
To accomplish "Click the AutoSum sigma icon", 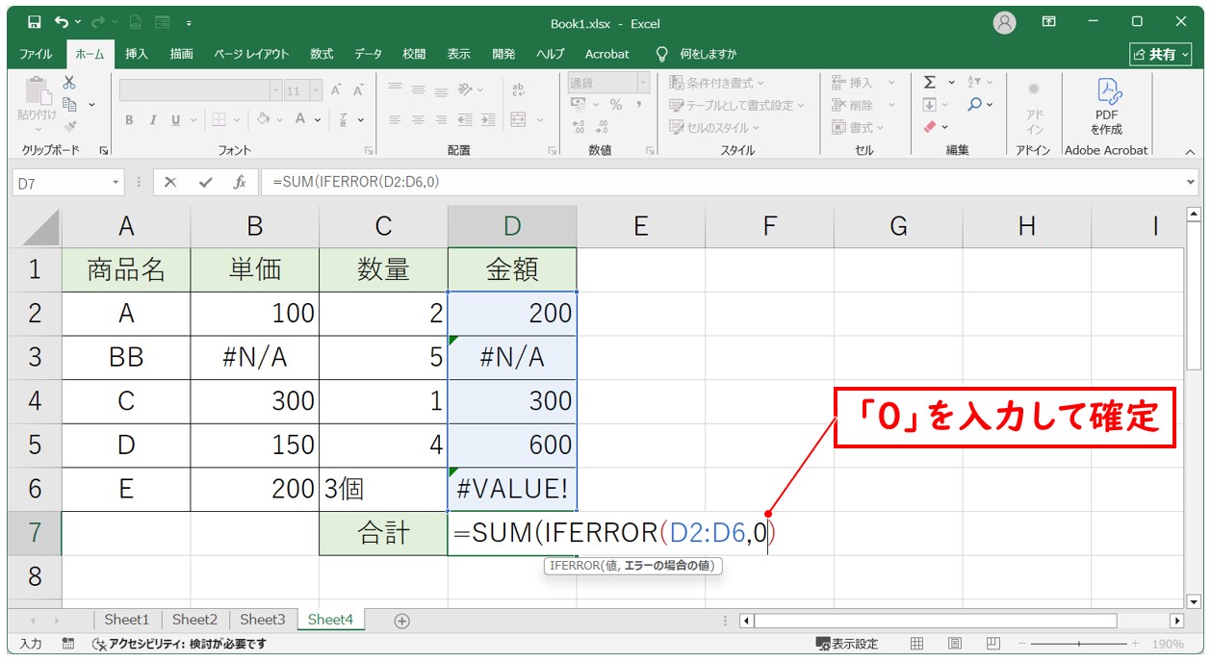I will tap(930, 83).
